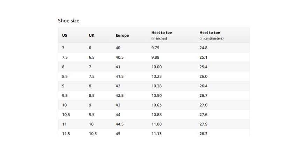Click the "Heel to toe (in centimeters)" header
Viewport: 308px width, 154px height.
click(211, 35)
